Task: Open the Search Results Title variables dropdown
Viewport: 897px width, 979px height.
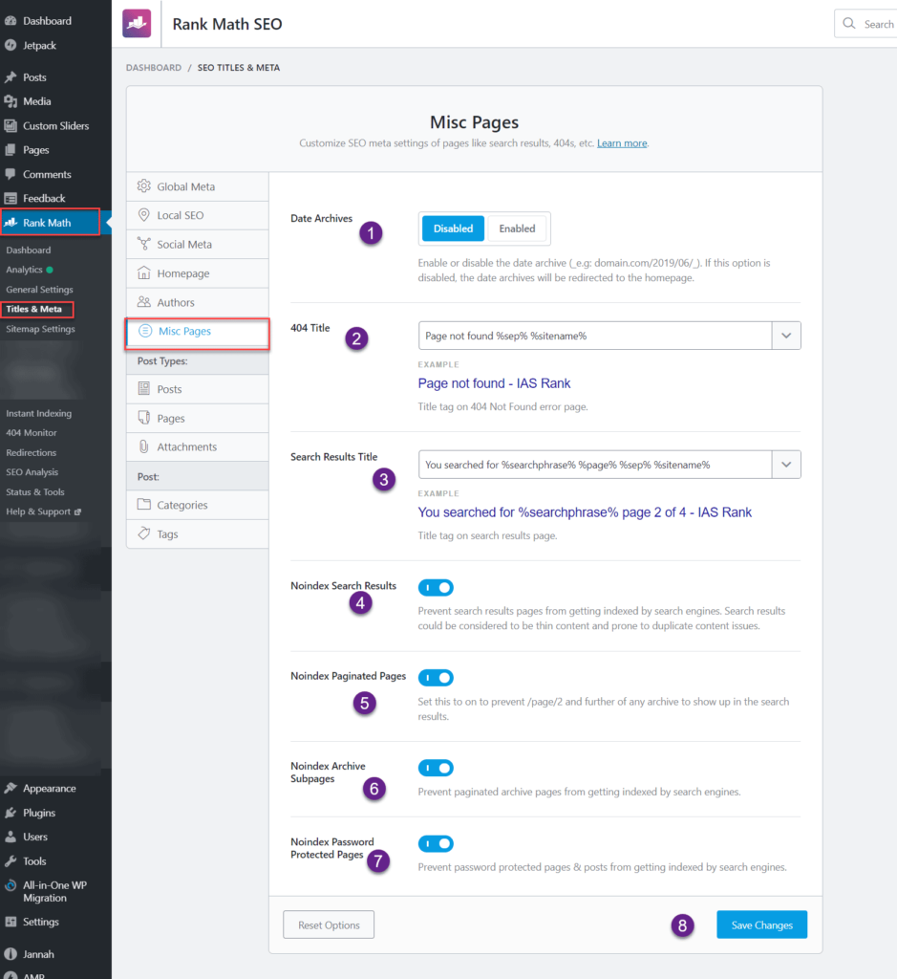Action: pyautogui.click(x=786, y=465)
